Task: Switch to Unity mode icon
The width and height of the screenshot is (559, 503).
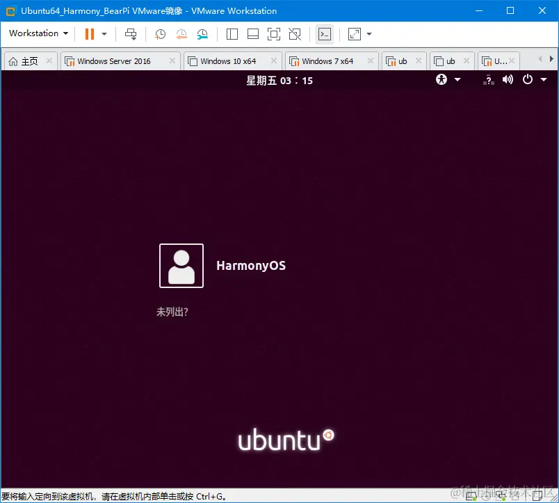Action: pos(295,34)
